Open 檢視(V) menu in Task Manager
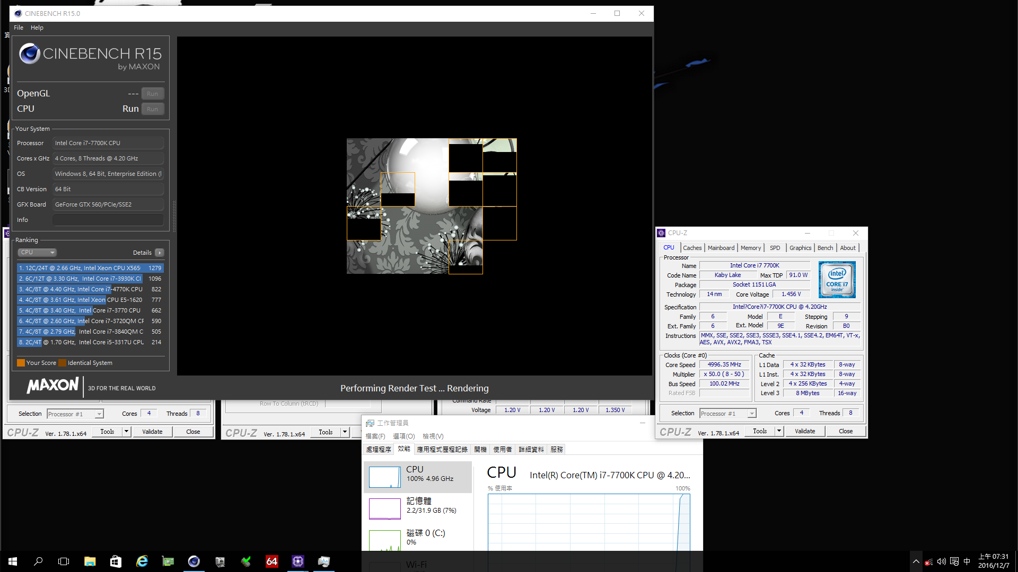The height and width of the screenshot is (572, 1018). coord(433,436)
